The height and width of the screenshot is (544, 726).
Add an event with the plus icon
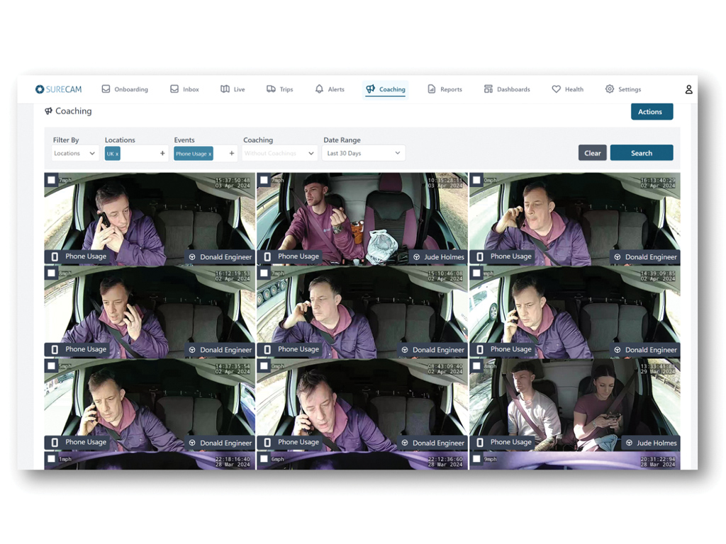coord(232,153)
